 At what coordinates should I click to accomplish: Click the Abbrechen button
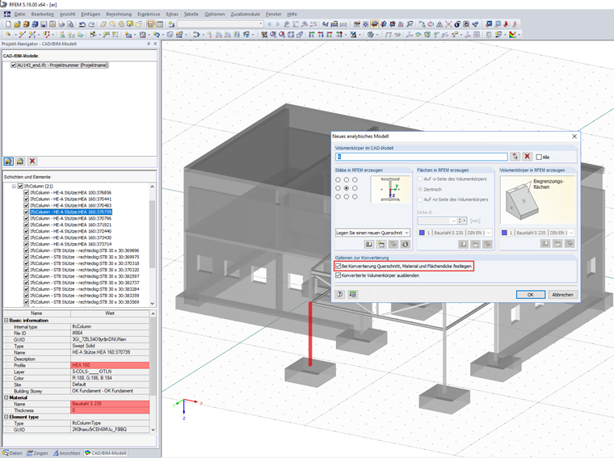click(x=562, y=295)
